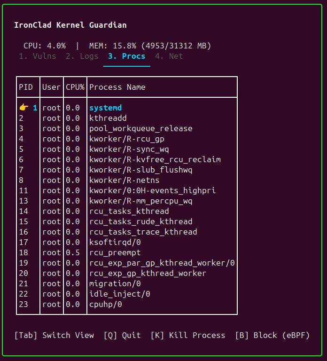Click the PID column header
Image resolution: width=327 pixels, height=361 pixels.
coord(26,87)
